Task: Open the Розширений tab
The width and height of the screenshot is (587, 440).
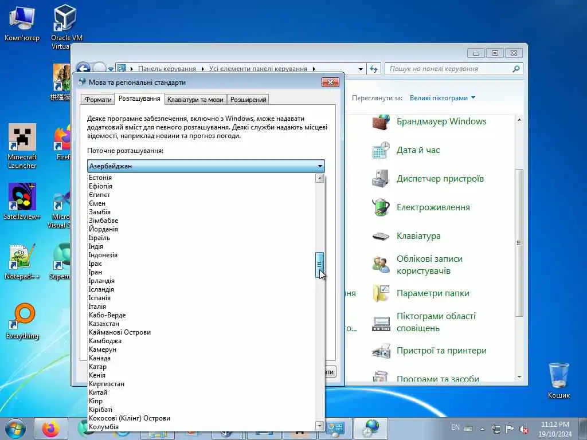Action: click(x=248, y=100)
